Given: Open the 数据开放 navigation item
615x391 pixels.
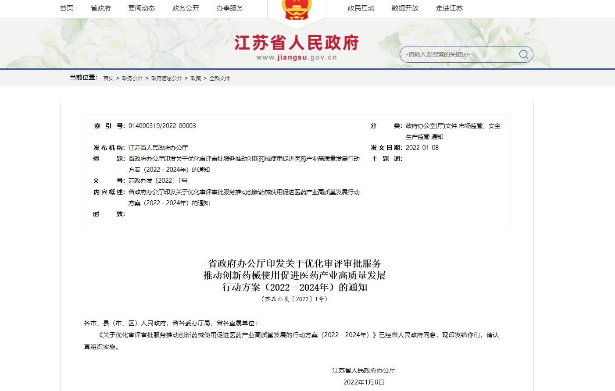Looking at the screenshot, I should point(405,8).
